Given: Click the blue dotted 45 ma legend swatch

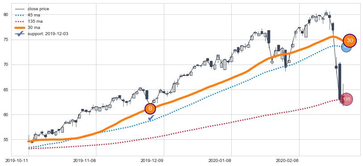Looking at the screenshot, I should pyautogui.click(x=20, y=15).
